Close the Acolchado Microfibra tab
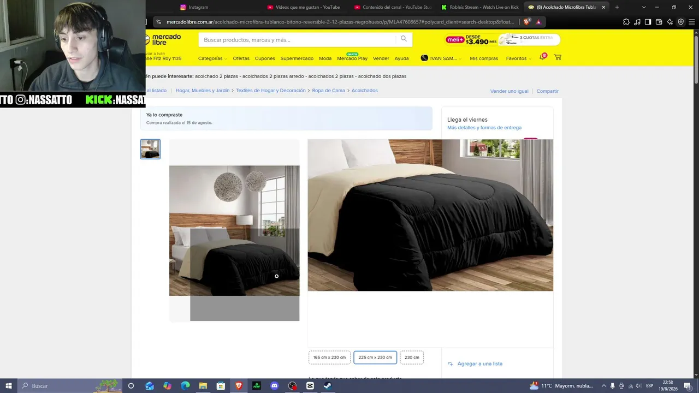 [x=603, y=7]
